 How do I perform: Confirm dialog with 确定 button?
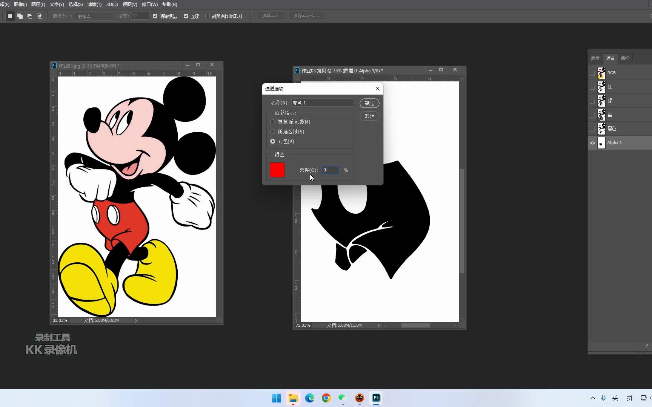369,103
